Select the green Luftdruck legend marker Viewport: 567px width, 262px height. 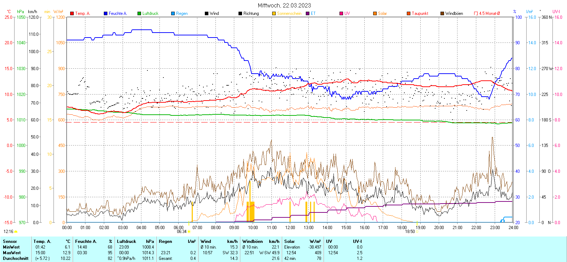point(139,13)
